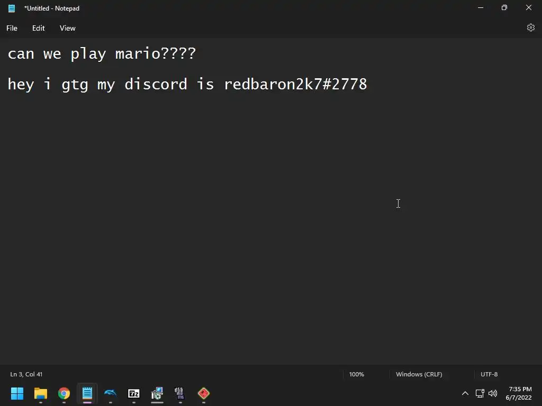The height and width of the screenshot is (406, 542).
Task: Close the Notepad window
Action: click(529, 7)
